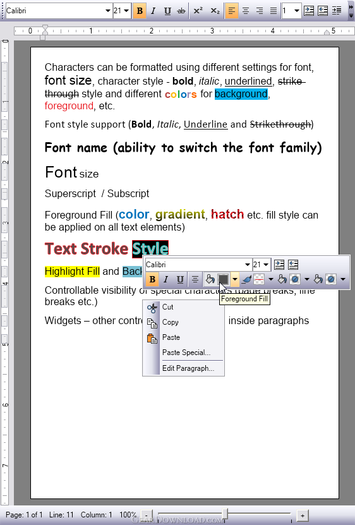Click the zoom slider handle in status bar

click(226, 514)
